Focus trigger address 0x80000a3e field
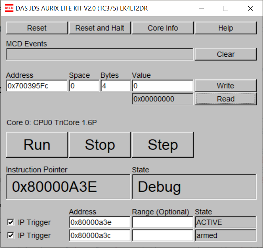Screen dimensions: 263x248 pyautogui.click(x=100, y=222)
